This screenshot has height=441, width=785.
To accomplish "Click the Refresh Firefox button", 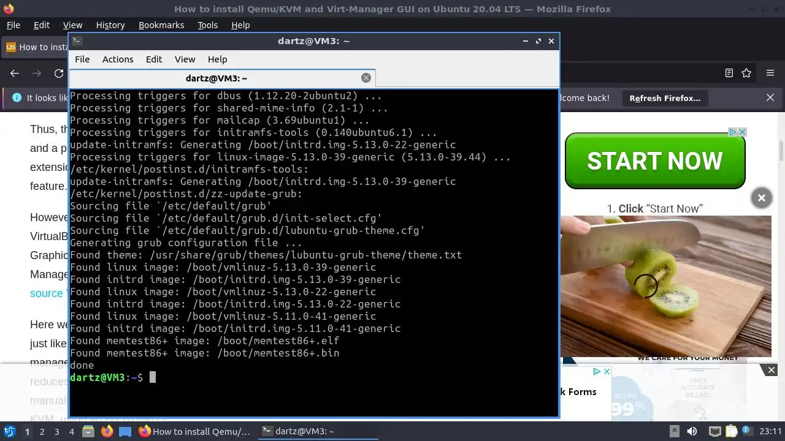I will point(665,98).
